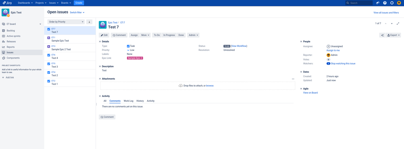Image resolution: width=404 pixels, height=149 pixels.
Task: Open the More actions dropdown
Action: click(x=145, y=35)
